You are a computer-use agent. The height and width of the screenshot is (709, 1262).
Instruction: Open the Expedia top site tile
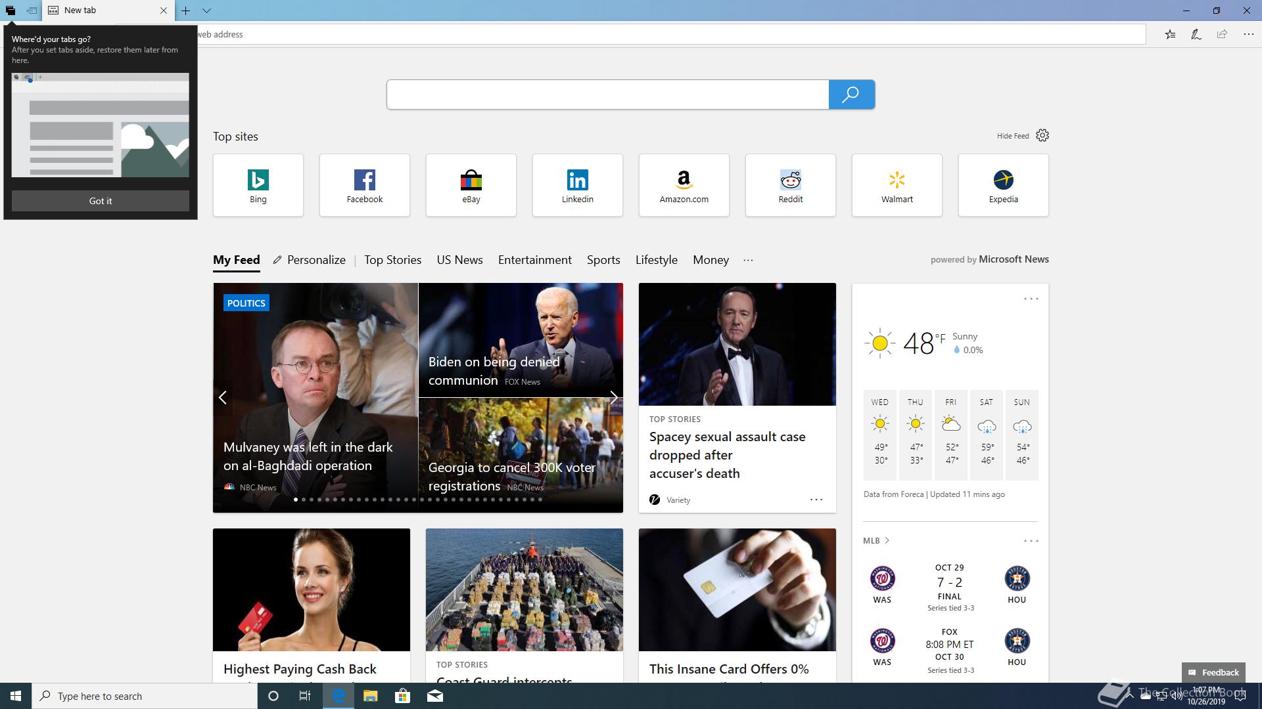(1004, 185)
